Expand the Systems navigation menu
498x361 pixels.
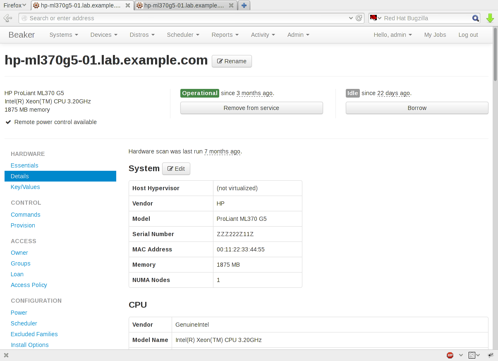pos(64,35)
